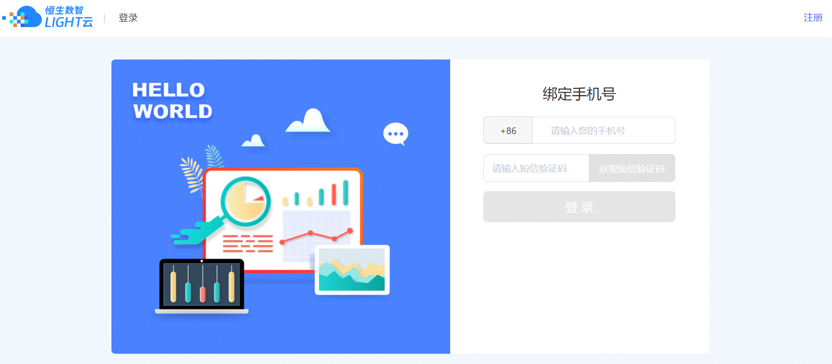Click the 登录 label in the header
This screenshot has width=832, height=364.
tap(128, 18)
